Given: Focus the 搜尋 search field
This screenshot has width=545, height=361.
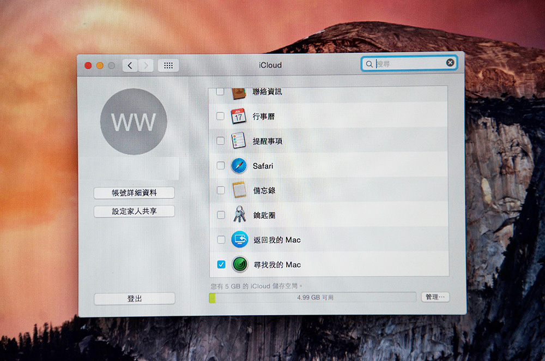Looking at the screenshot, I should (409, 64).
